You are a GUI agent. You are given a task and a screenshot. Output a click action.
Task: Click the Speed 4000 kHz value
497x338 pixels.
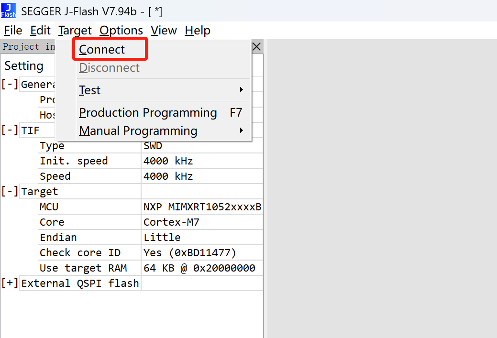[202, 176]
